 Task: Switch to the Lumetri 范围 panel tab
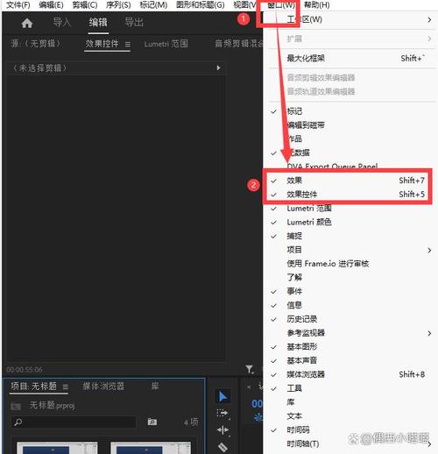point(166,44)
